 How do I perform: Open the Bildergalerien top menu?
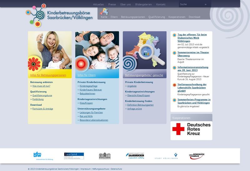point(143,5)
